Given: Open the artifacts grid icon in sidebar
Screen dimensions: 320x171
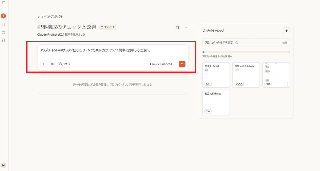Looking at the screenshot, I should 3,40.
